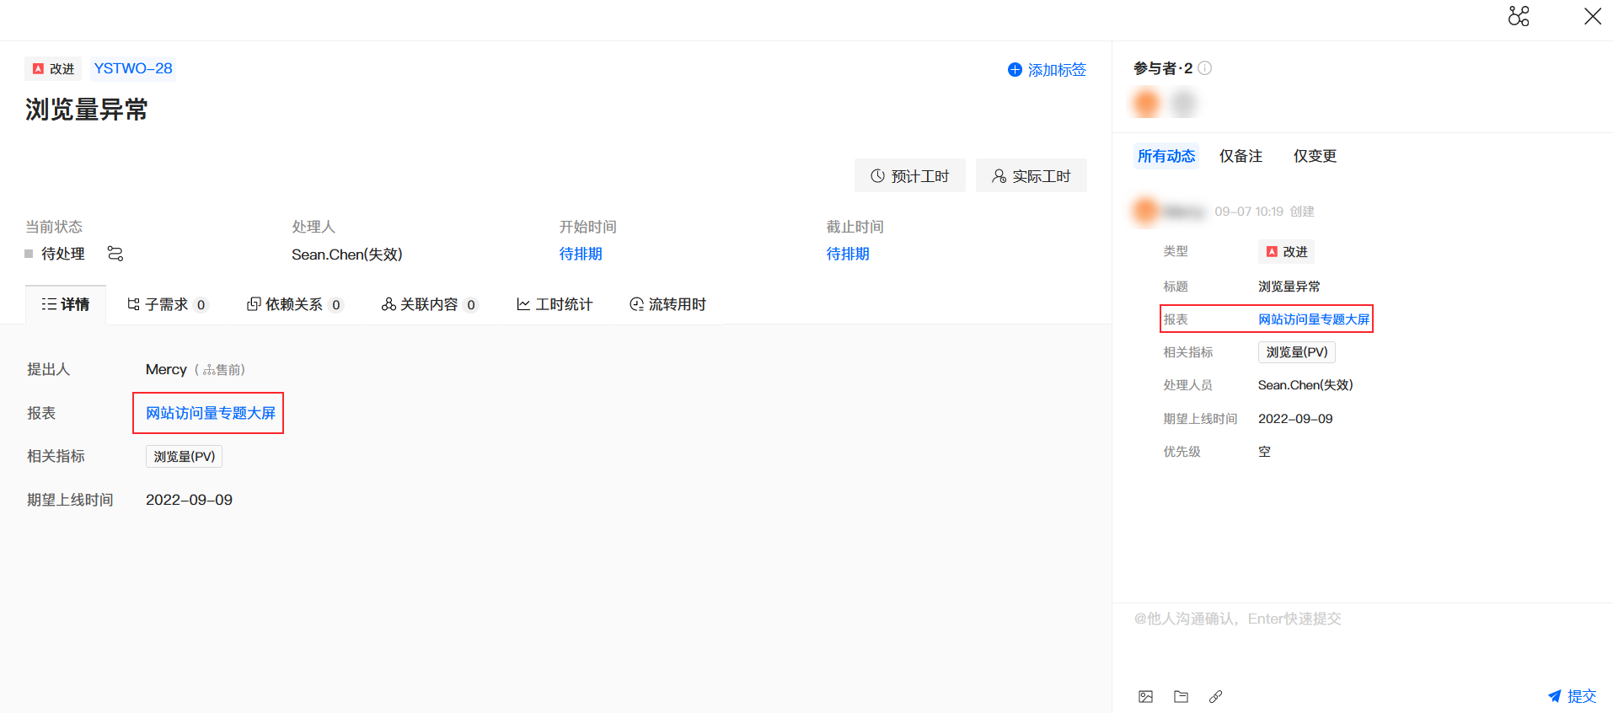Show 仅变更 activity filter
The height and width of the screenshot is (713, 1613).
point(1315,156)
